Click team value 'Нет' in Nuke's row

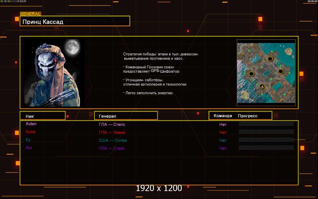223,132
